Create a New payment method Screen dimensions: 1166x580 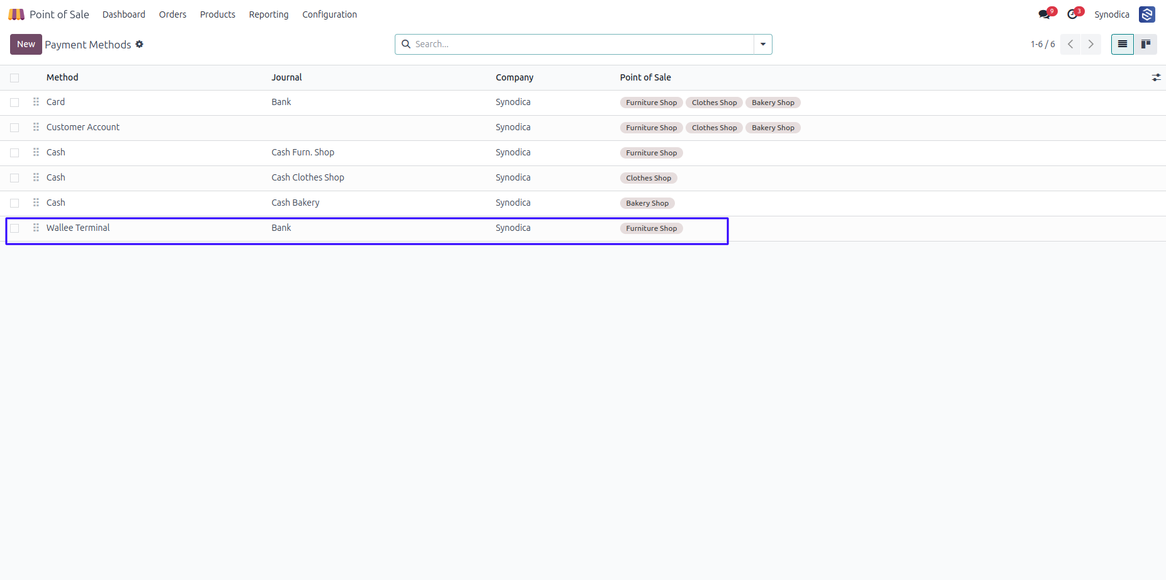(x=26, y=44)
